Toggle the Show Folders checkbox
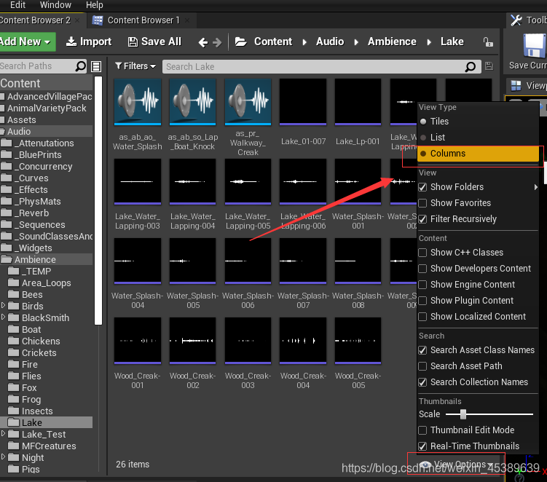Viewport: 547px width, 482px height. (422, 187)
